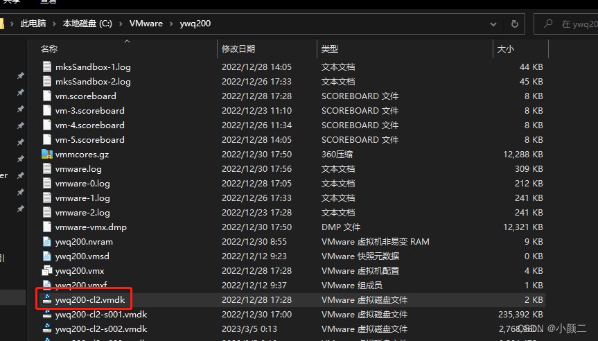Sort files by 修改日期 column header

click(238, 49)
